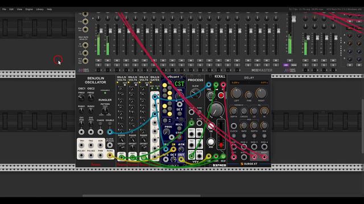Click the sQuant PROG knob
The image size is (364, 204).
167,132
